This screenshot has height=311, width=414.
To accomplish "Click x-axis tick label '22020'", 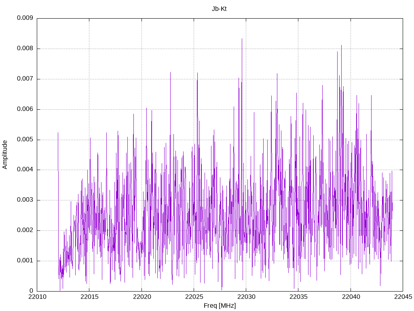I will (x=142, y=297).
